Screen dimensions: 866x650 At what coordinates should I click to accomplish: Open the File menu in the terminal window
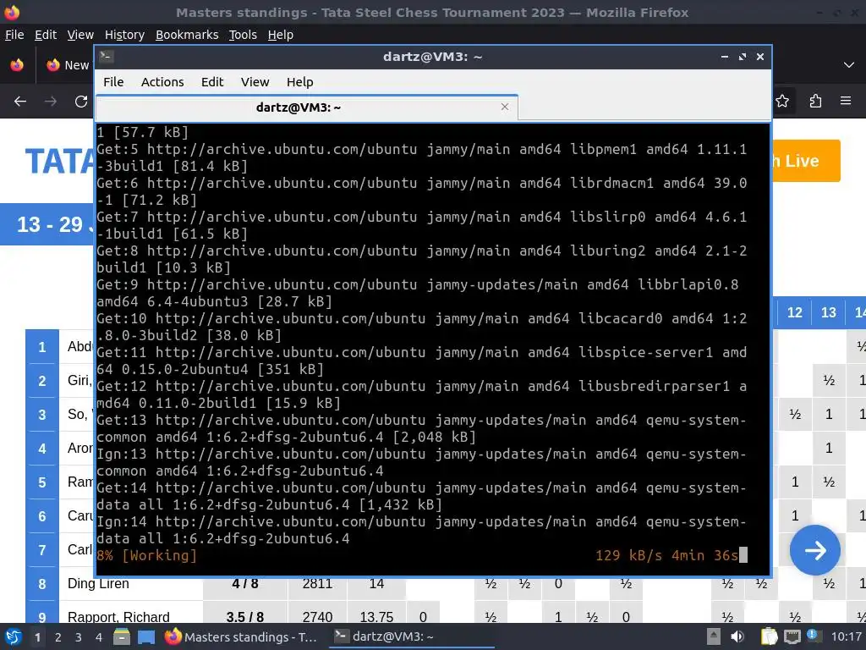point(113,82)
